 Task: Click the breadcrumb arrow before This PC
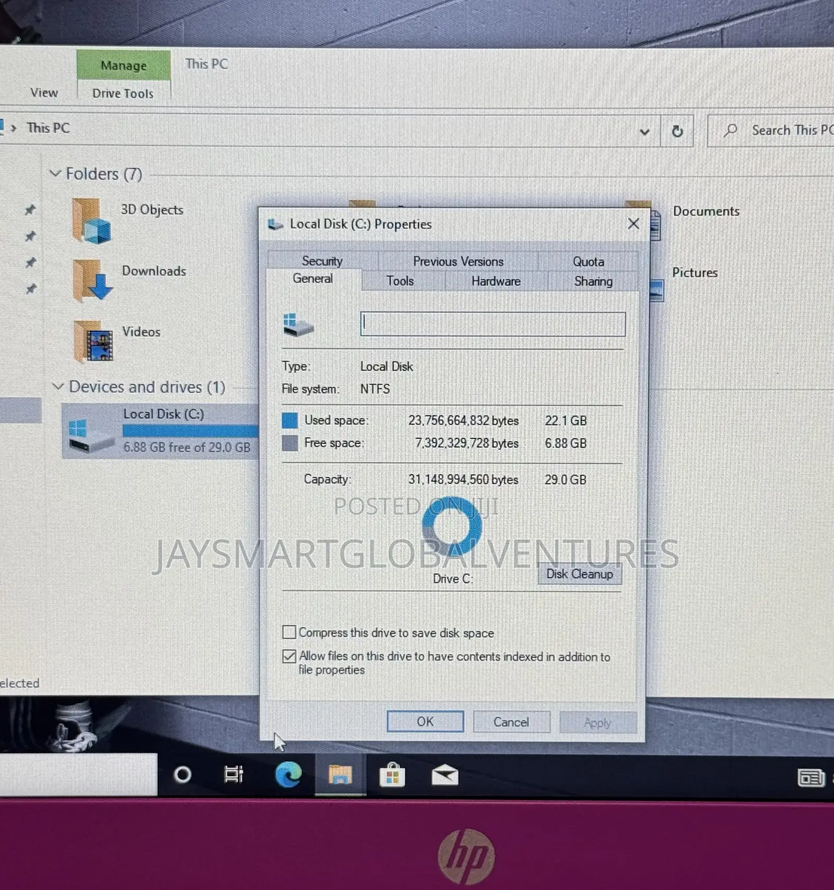pos(14,128)
